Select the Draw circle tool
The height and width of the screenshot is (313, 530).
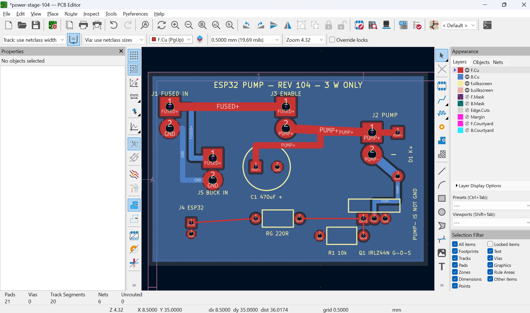pos(442,212)
